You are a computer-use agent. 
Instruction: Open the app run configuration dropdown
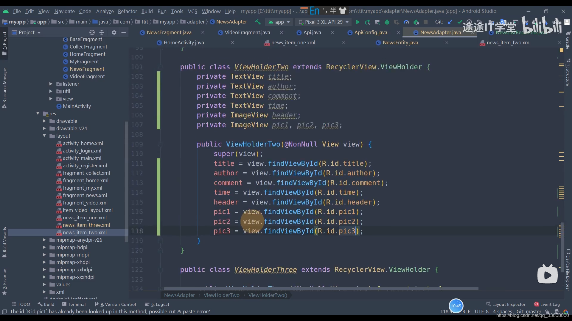279,22
